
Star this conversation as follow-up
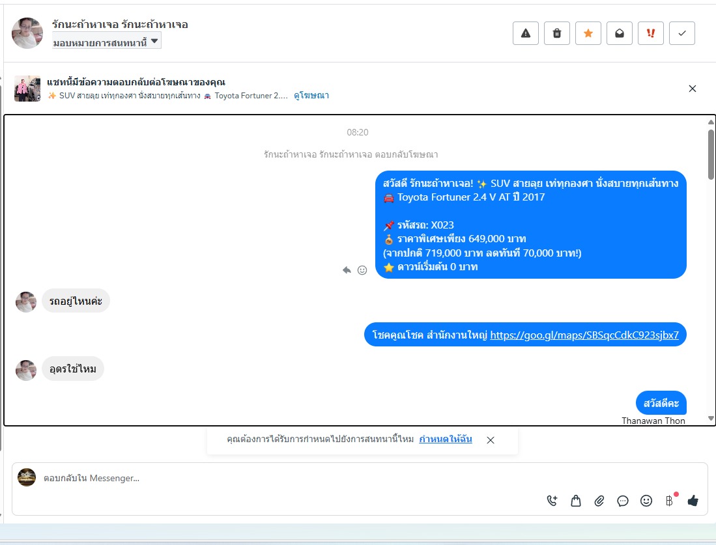588,33
